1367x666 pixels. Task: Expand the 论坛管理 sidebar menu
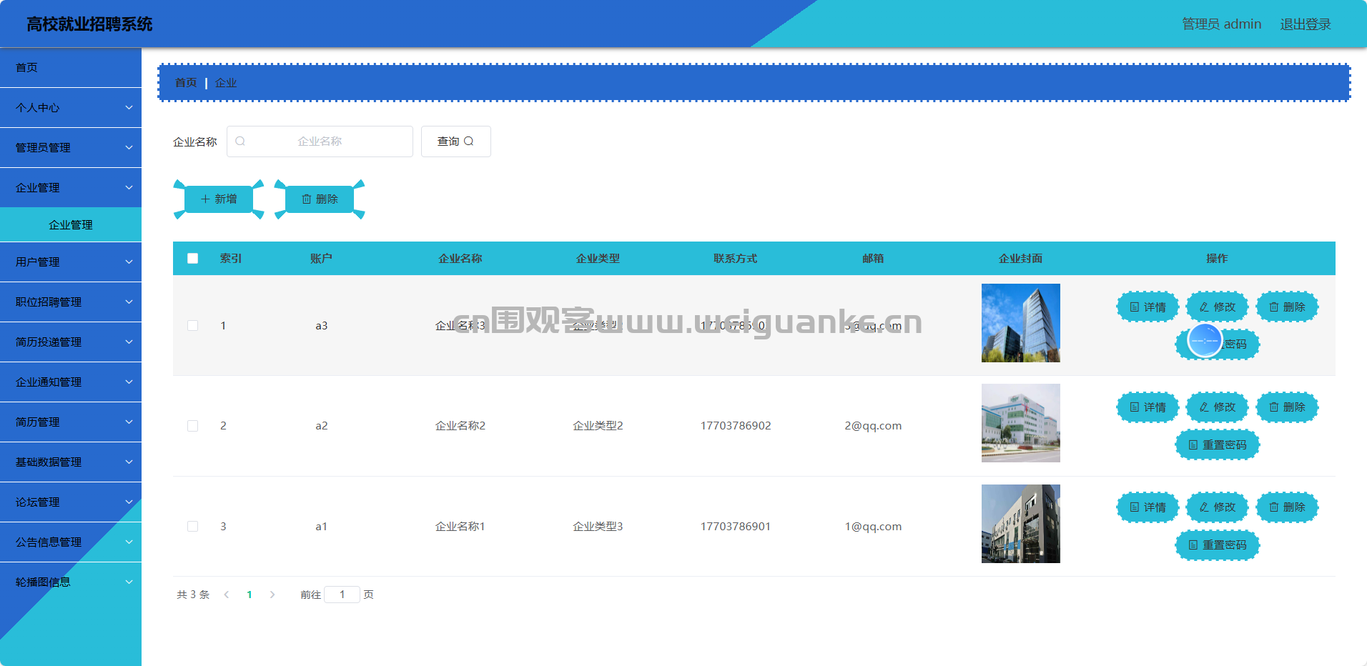pos(71,502)
